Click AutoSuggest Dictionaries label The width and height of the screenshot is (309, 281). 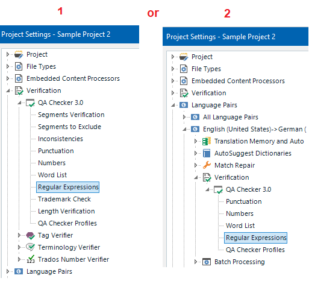[253, 153]
